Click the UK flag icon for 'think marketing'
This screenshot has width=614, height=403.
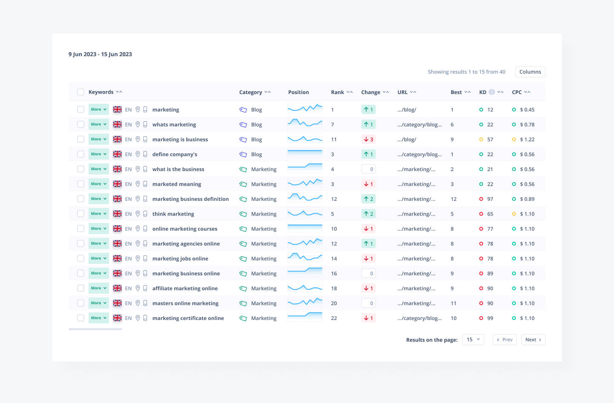point(117,214)
